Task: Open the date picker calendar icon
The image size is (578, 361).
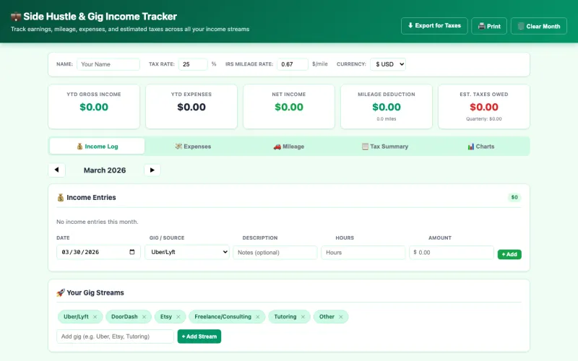Action: [132, 253]
